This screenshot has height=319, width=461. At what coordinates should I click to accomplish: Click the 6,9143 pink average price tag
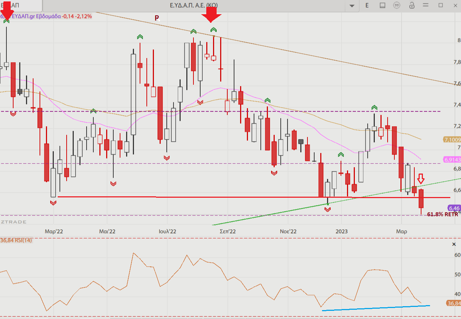pos(452,160)
